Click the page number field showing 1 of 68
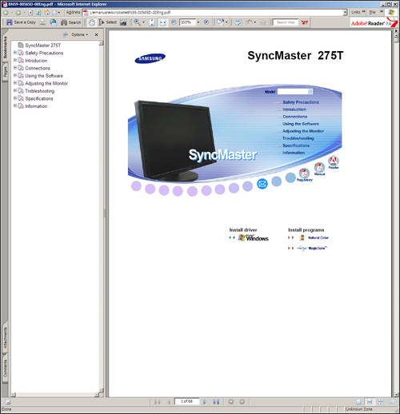The image size is (400, 414). click(186, 401)
